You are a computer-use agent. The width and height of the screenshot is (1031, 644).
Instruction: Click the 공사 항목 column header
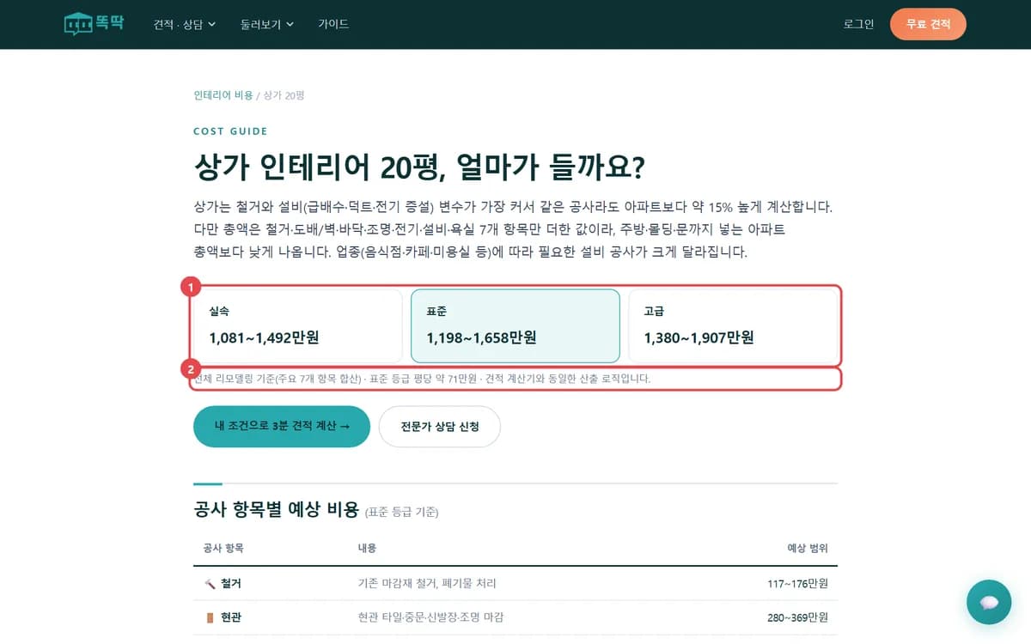(x=223, y=548)
